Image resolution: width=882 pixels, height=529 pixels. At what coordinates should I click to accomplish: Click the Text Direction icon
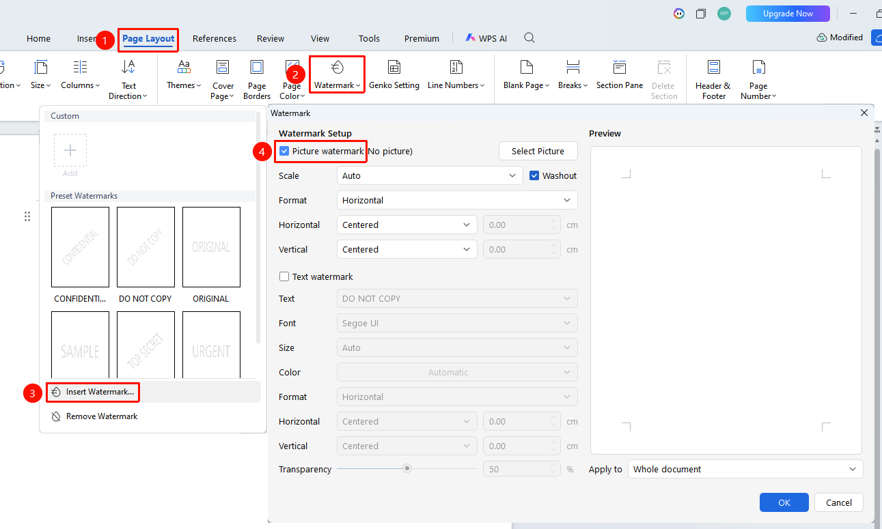[128, 67]
